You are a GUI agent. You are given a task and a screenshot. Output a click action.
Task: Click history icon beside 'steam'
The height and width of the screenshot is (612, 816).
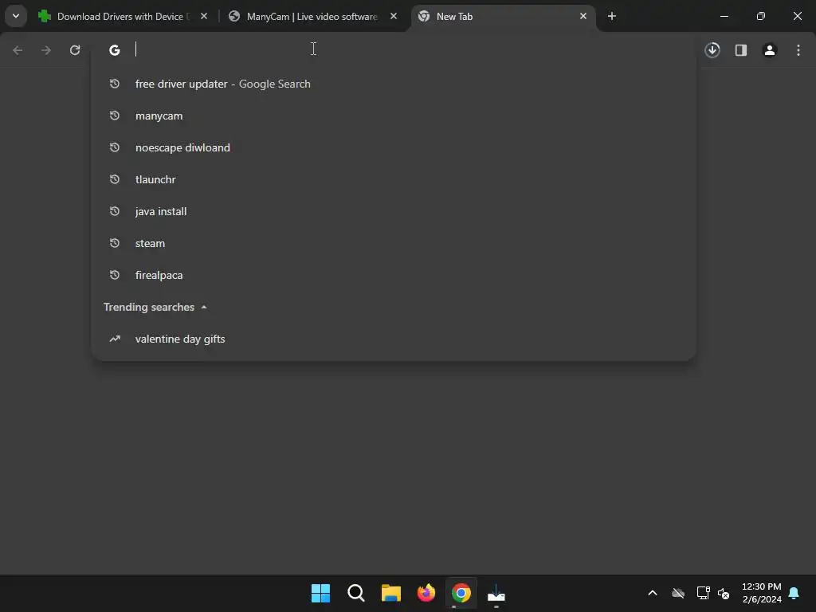115,243
